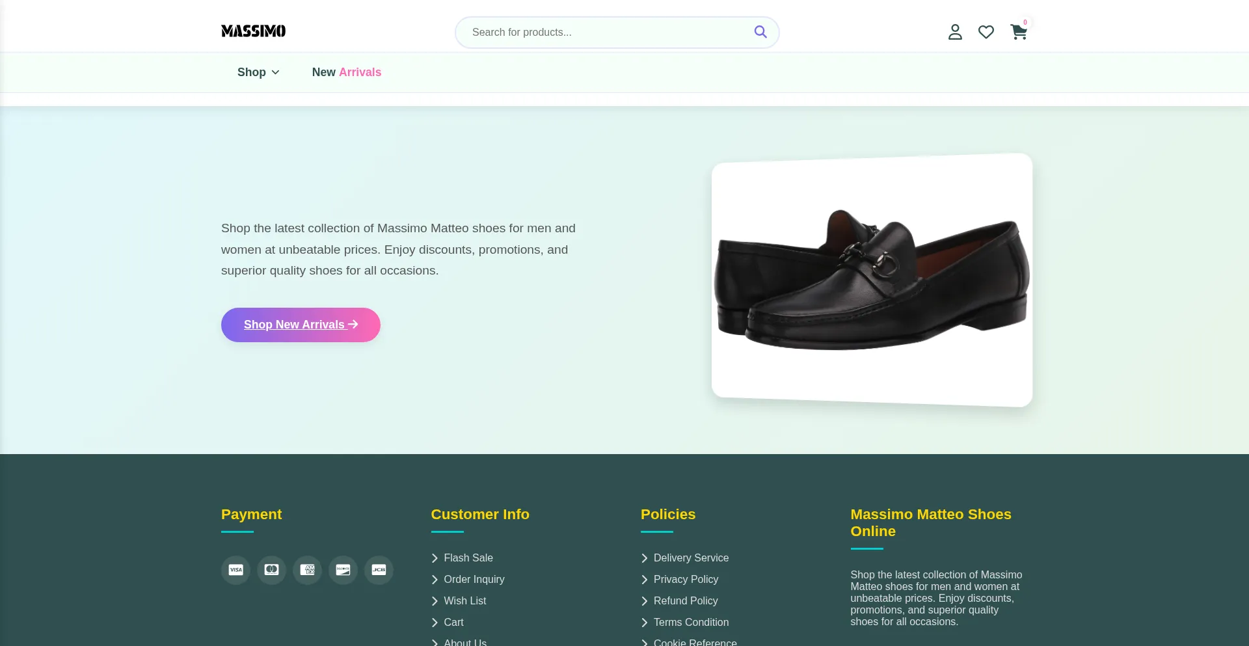Open the wishlist heart icon
Image resolution: width=1249 pixels, height=646 pixels.
click(986, 31)
